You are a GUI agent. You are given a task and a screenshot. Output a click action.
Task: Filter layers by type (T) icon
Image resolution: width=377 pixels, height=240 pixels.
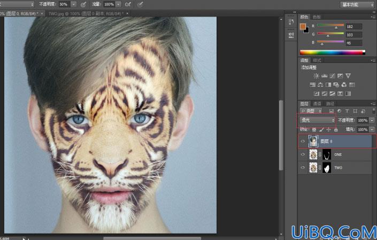(347, 111)
